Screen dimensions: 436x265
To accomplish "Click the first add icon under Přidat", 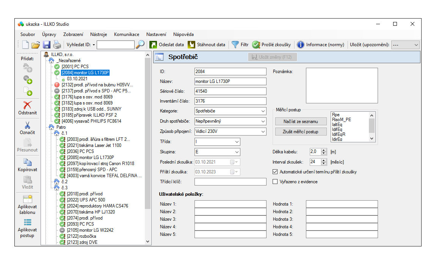I will click(27, 67).
